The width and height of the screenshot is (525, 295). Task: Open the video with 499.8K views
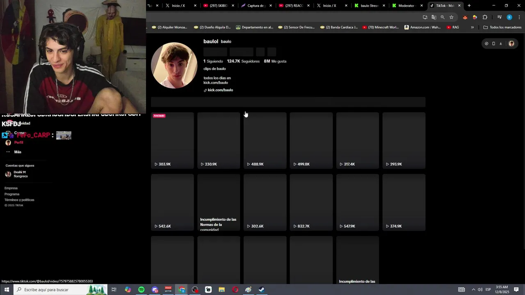(x=311, y=141)
